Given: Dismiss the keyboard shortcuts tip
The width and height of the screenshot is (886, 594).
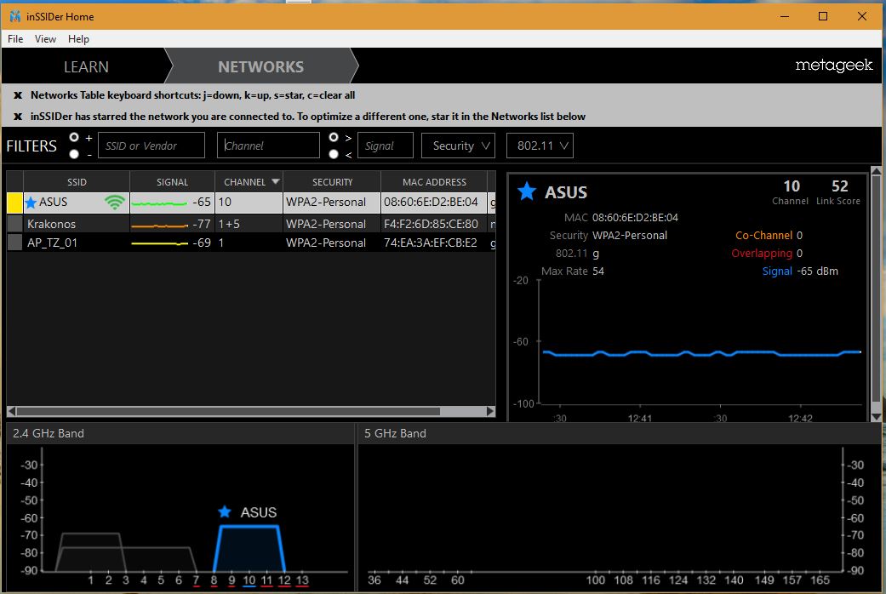Looking at the screenshot, I should click(x=17, y=95).
